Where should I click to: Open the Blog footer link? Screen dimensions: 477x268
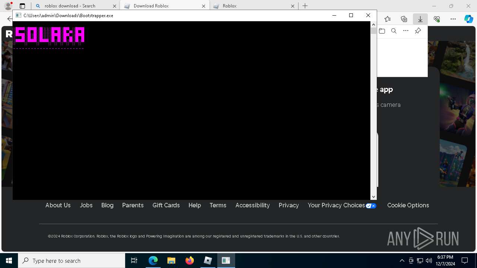pos(107,205)
